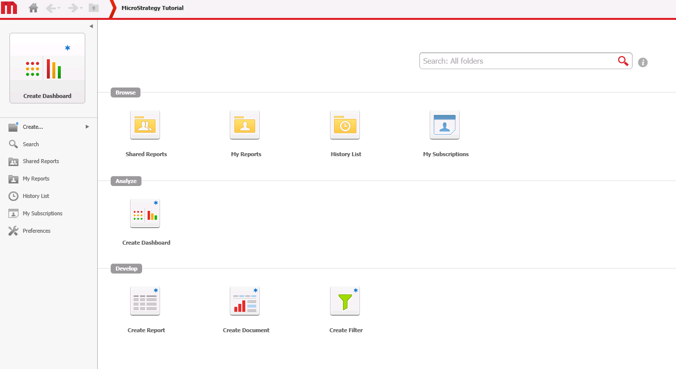
Task: Collapse the left sidebar panel arrow
Action: point(91,26)
